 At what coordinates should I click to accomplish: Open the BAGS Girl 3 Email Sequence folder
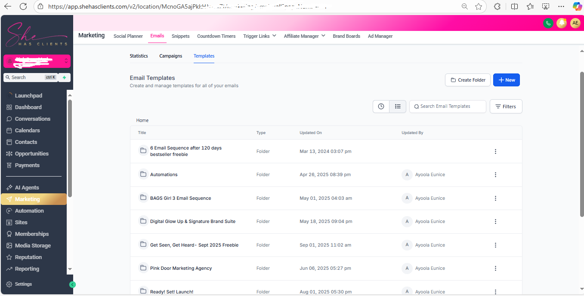(180, 198)
